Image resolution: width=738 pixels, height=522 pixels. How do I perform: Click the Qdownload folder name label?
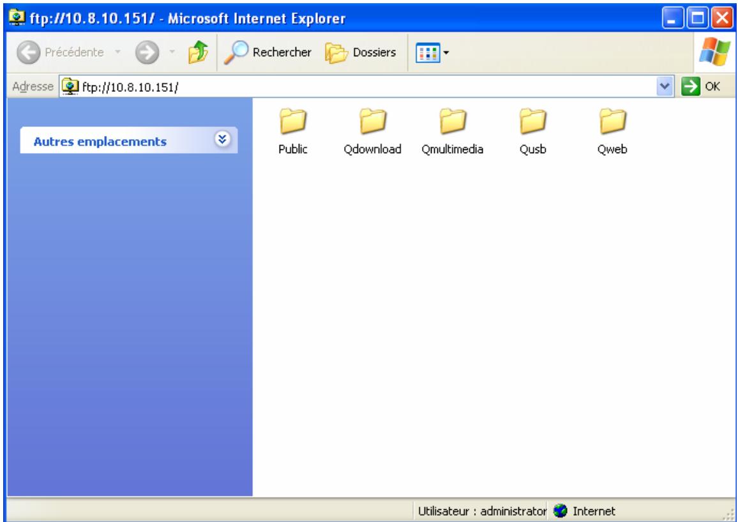click(x=372, y=149)
